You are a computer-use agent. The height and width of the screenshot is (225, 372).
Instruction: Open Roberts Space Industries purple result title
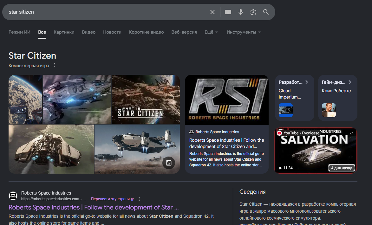[94, 207]
